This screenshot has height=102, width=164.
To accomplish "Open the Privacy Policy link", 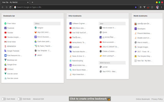I will click(x=157, y=99).
